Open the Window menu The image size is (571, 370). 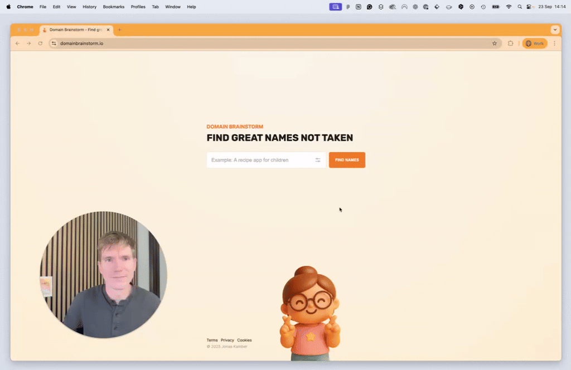173,7
